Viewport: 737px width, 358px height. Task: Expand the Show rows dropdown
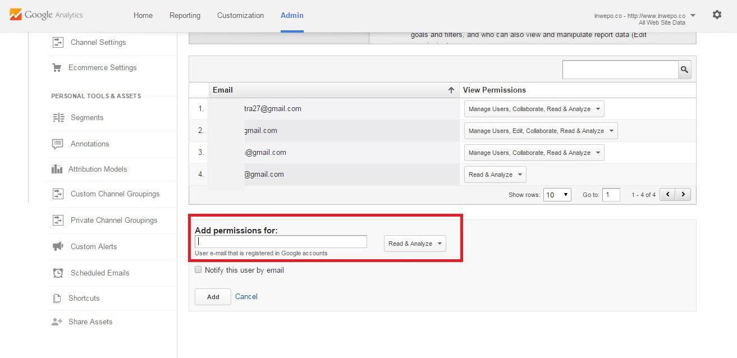557,195
